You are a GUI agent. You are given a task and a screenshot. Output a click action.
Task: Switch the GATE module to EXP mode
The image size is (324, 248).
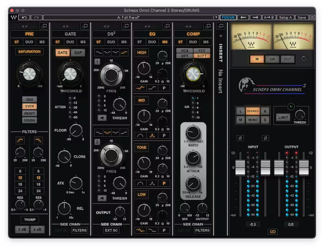(x=78, y=53)
